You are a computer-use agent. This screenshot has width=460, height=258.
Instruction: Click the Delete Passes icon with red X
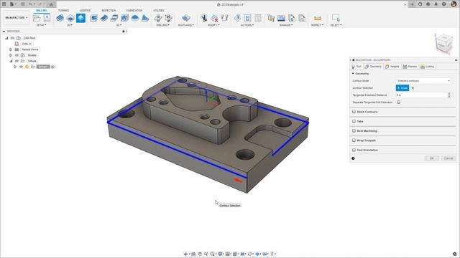click(x=214, y=18)
